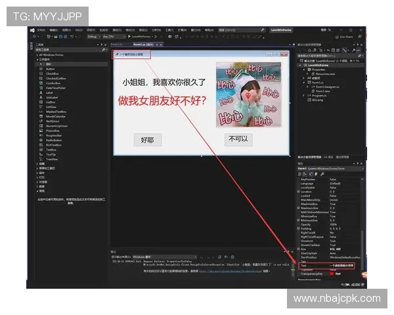
Task: Open the output source Windows dropdown
Action: point(165,257)
